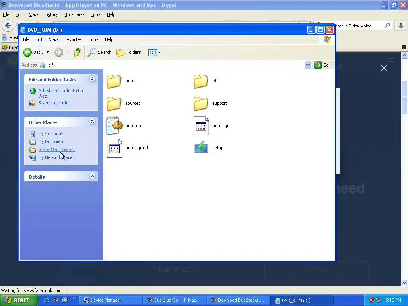Go to My Computer
Screen dimensions: 408x306
51,133
